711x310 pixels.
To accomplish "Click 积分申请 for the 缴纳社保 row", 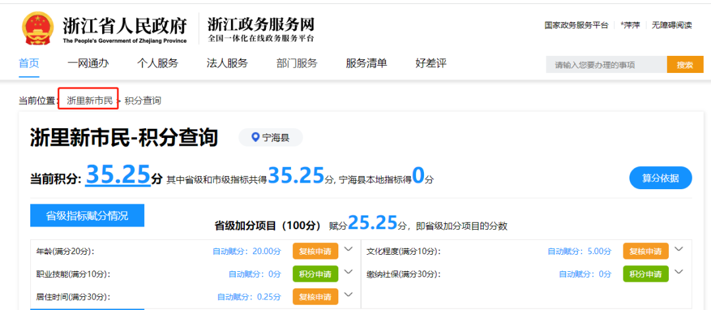I will pyautogui.click(x=646, y=275).
